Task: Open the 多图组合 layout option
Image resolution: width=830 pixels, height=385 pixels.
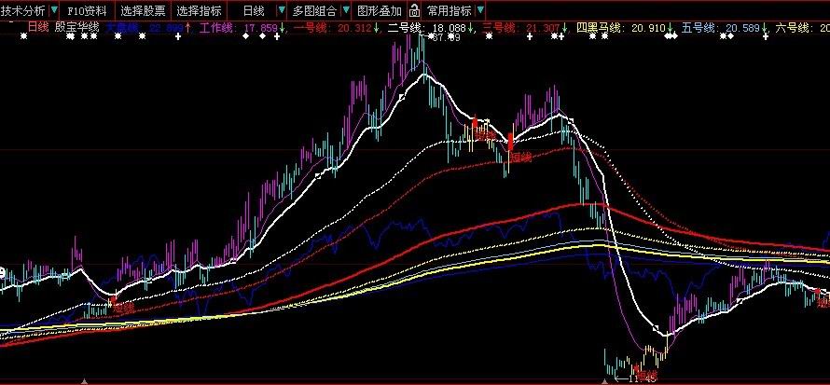Action: pyautogui.click(x=314, y=10)
